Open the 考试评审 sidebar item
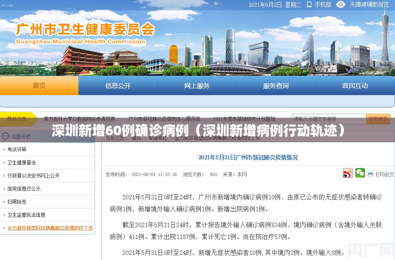The width and height of the screenshot is (395, 260). (17, 149)
